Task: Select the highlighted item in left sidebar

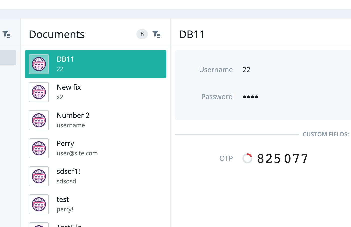Action: tap(8, 58)
